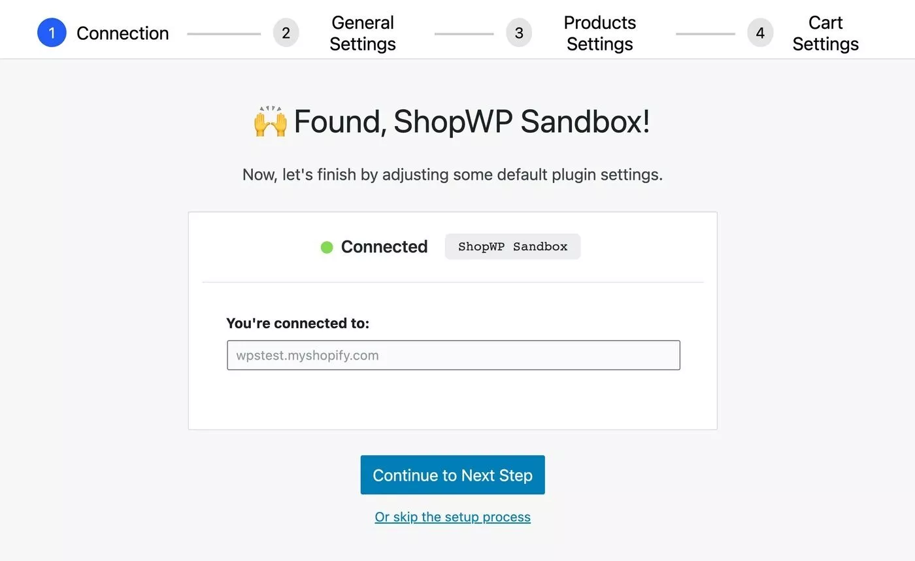
Task: Go to Products Settings step
Action: pyautogui.click(x=600, y=33)
